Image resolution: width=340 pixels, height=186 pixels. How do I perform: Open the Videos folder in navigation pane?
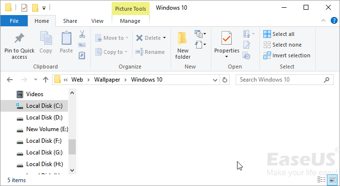[34, 94]
